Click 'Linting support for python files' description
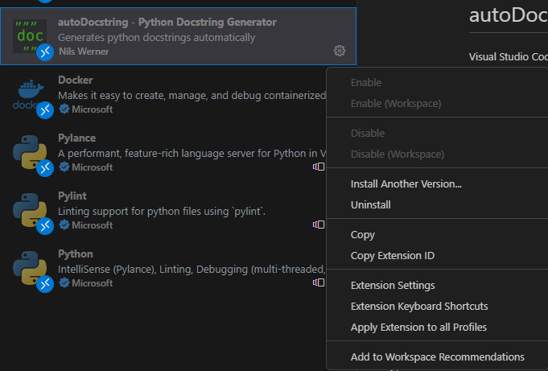This screenshot has width=548, height=371. click(x=162, y=212)
